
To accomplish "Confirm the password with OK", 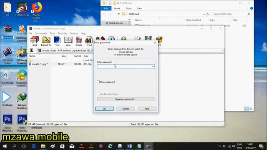I will [x=104, y=109].
